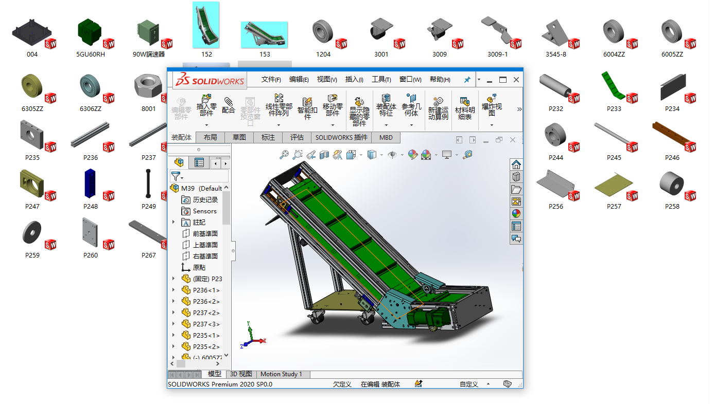Open the Design Library books icon

516,177
